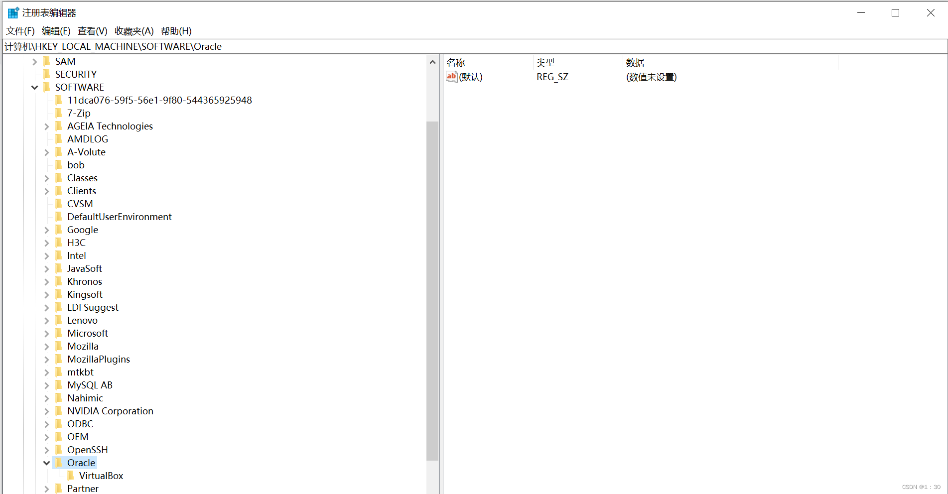Viewport: 948px width, 494px height.
Task: Click the Intel folder icon
Action: click(59, 255)
